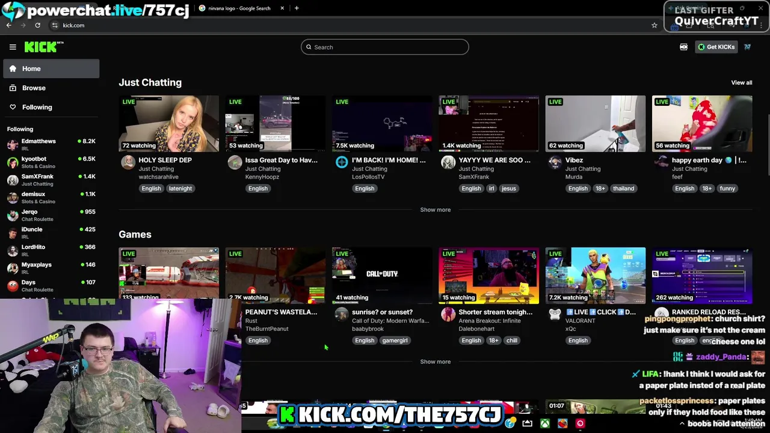This screenshot has width=770, height=433.
Task: Select the thailand tag
Action: click(x=623, y=188)
